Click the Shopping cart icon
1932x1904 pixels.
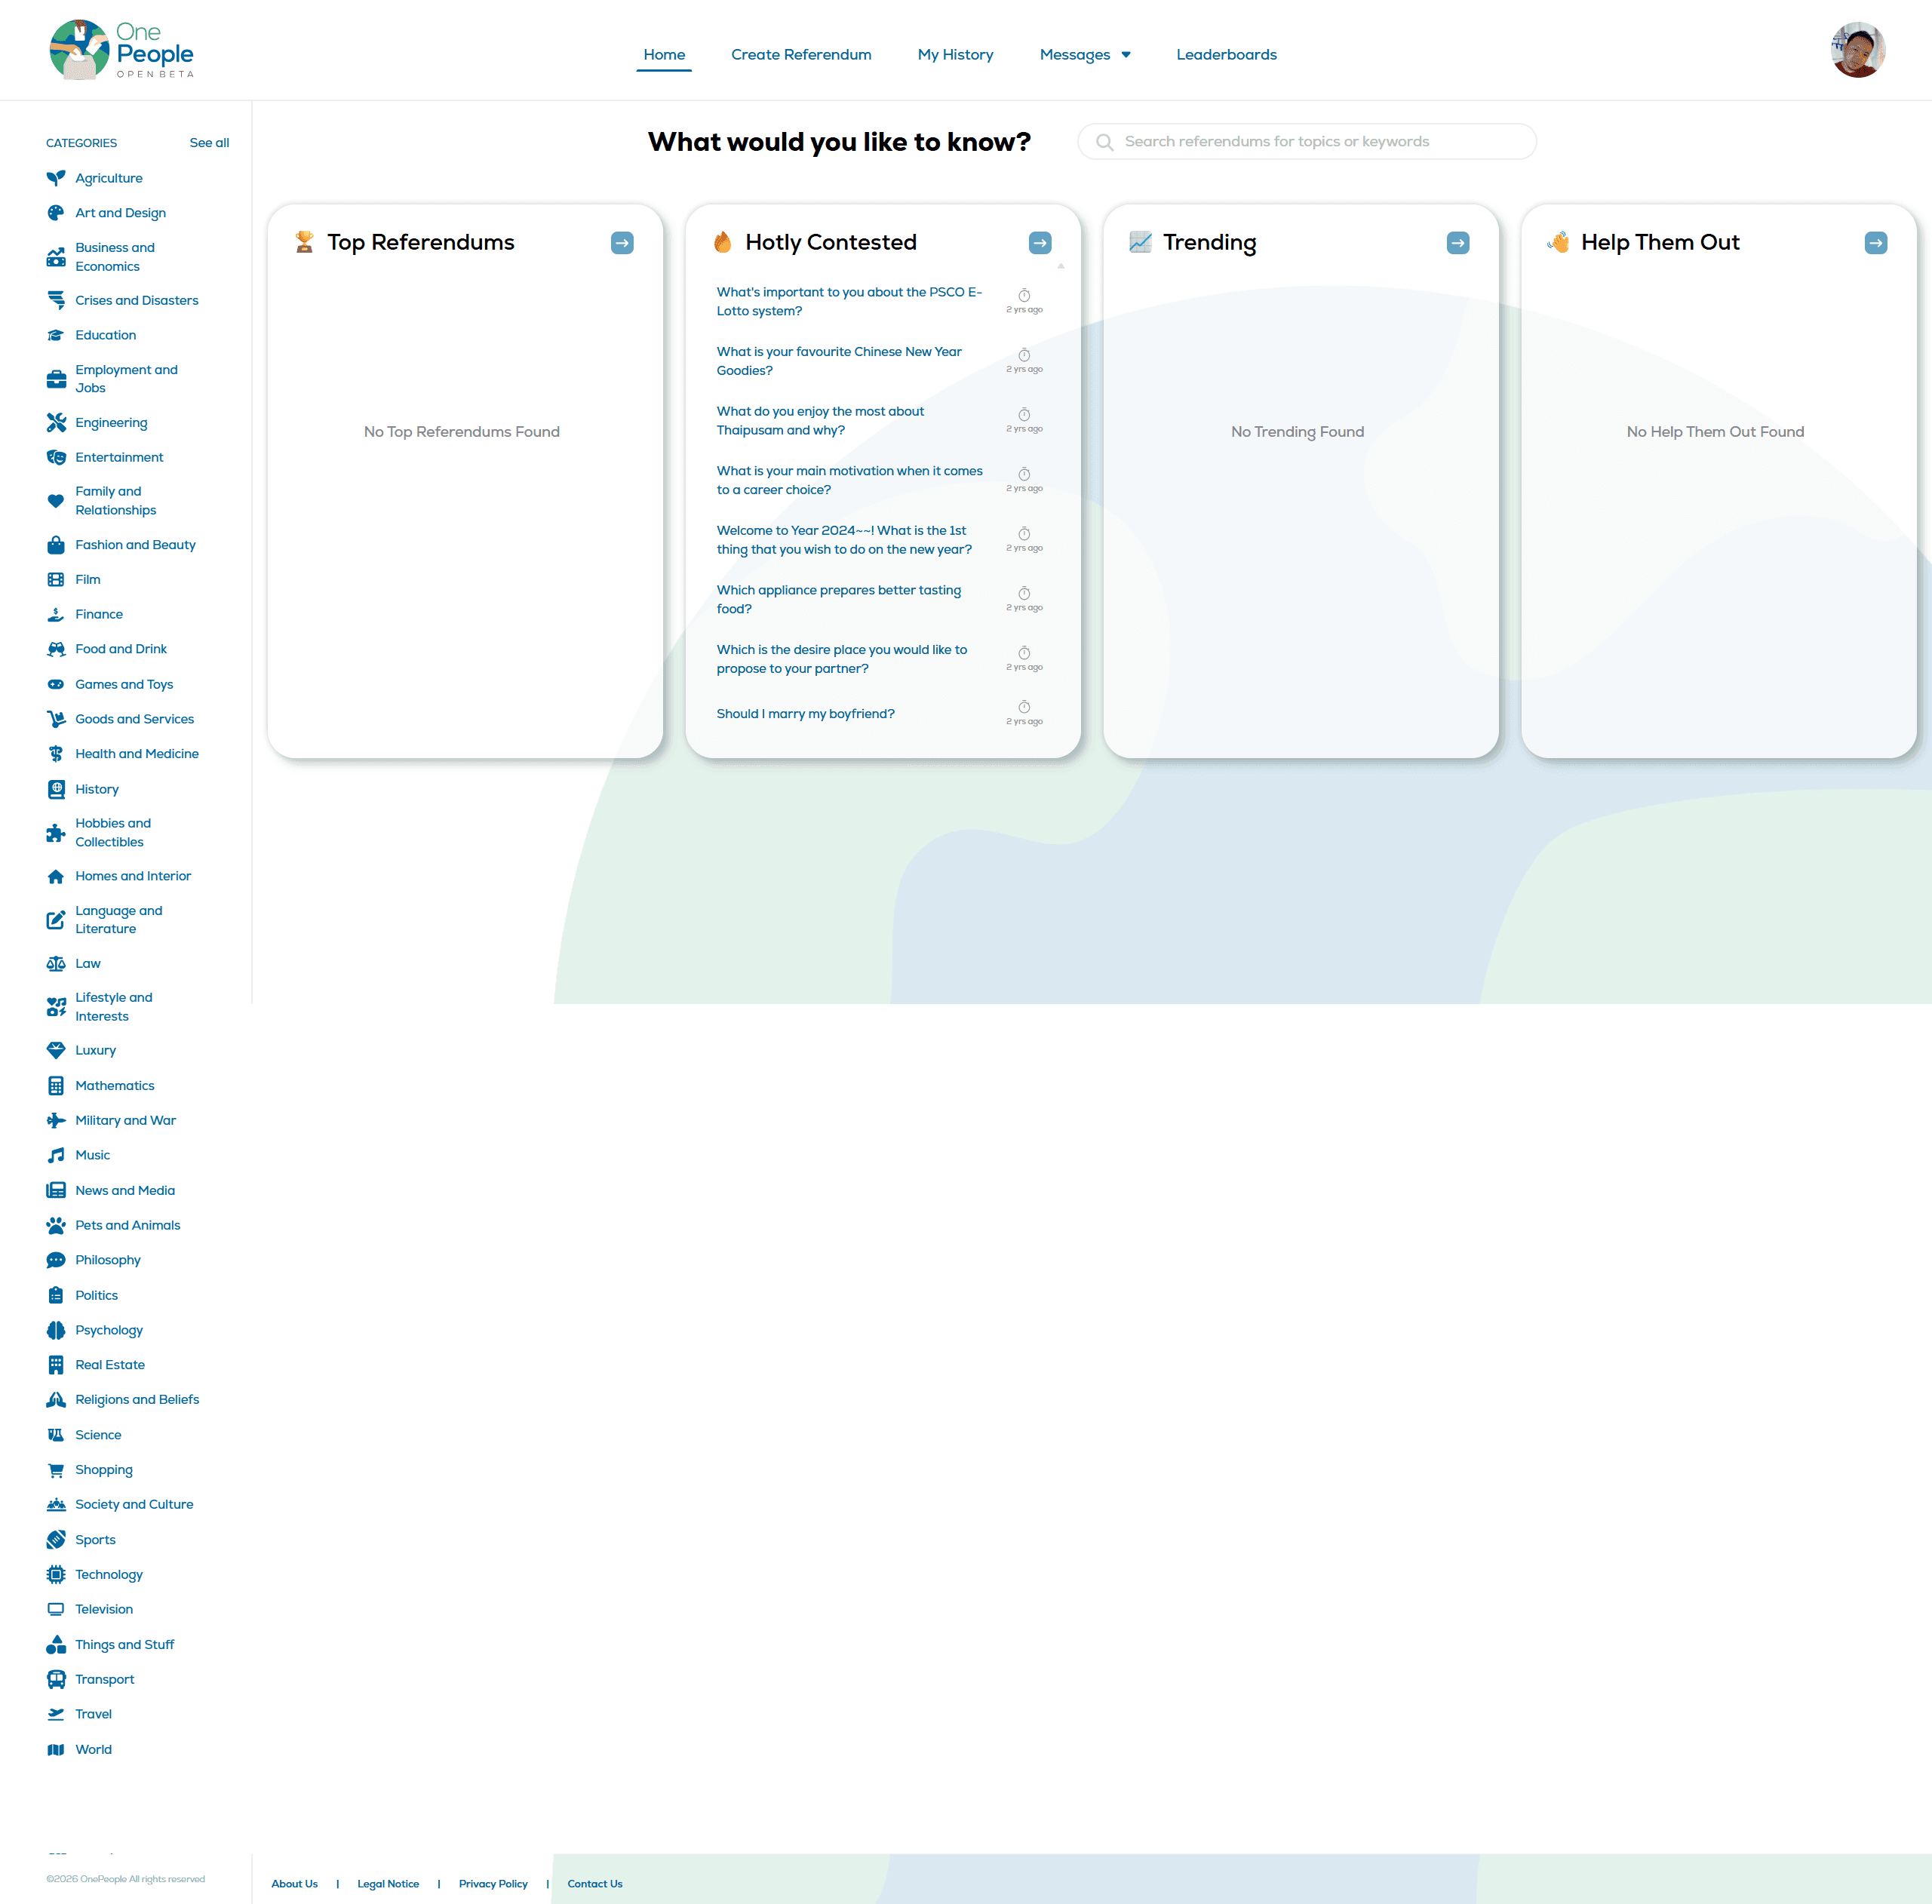click(x=56, y=1470)
